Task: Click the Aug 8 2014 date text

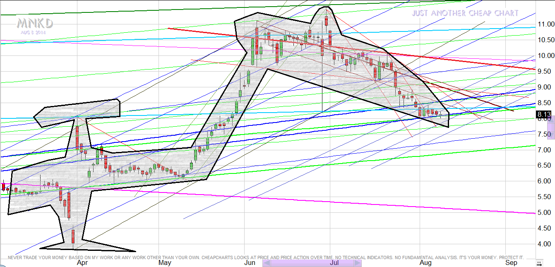Action: coord(33,32)
